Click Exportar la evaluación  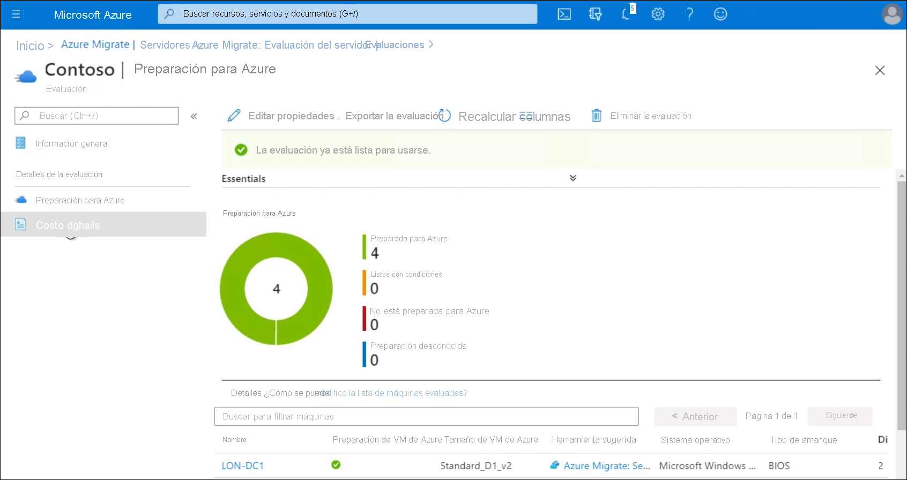[x=394, y=116]
